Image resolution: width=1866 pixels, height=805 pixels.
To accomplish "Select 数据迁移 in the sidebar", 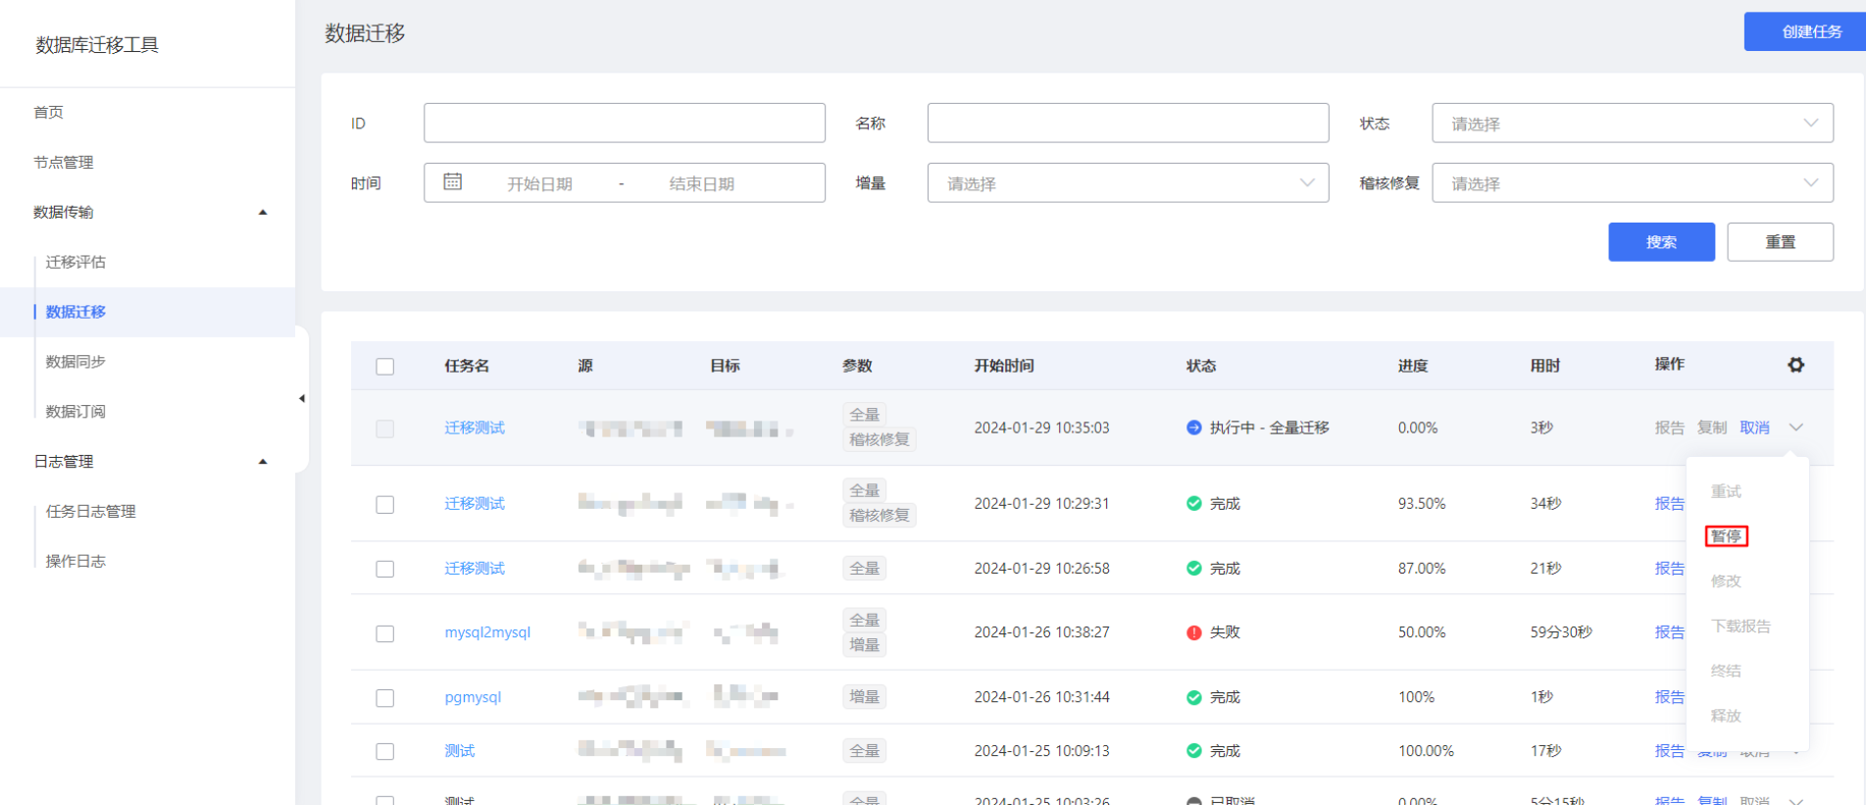I will coord(76,312).
